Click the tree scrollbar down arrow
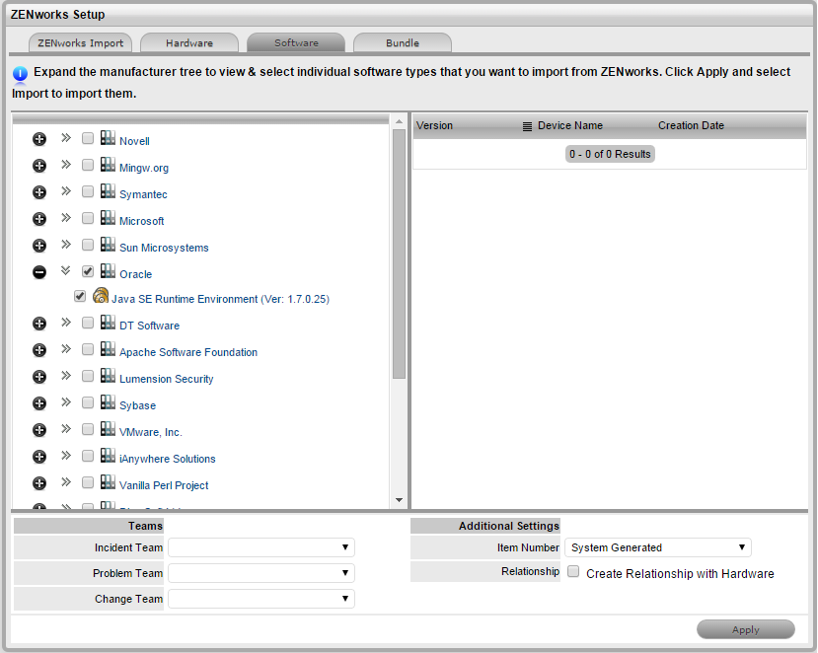This screenshot has width=818, height=653. (x=399, y=500)
